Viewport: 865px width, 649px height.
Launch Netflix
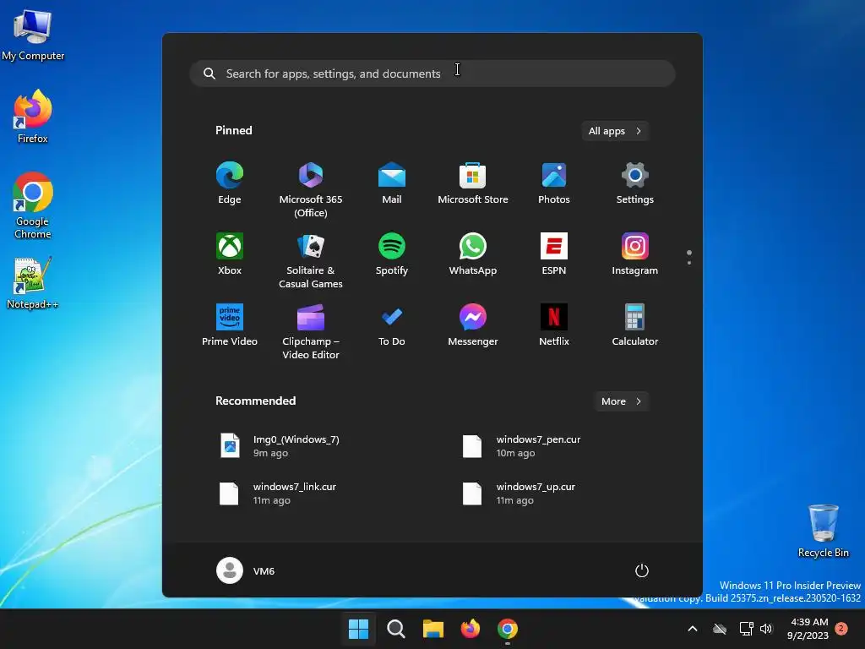coord(554,325)
